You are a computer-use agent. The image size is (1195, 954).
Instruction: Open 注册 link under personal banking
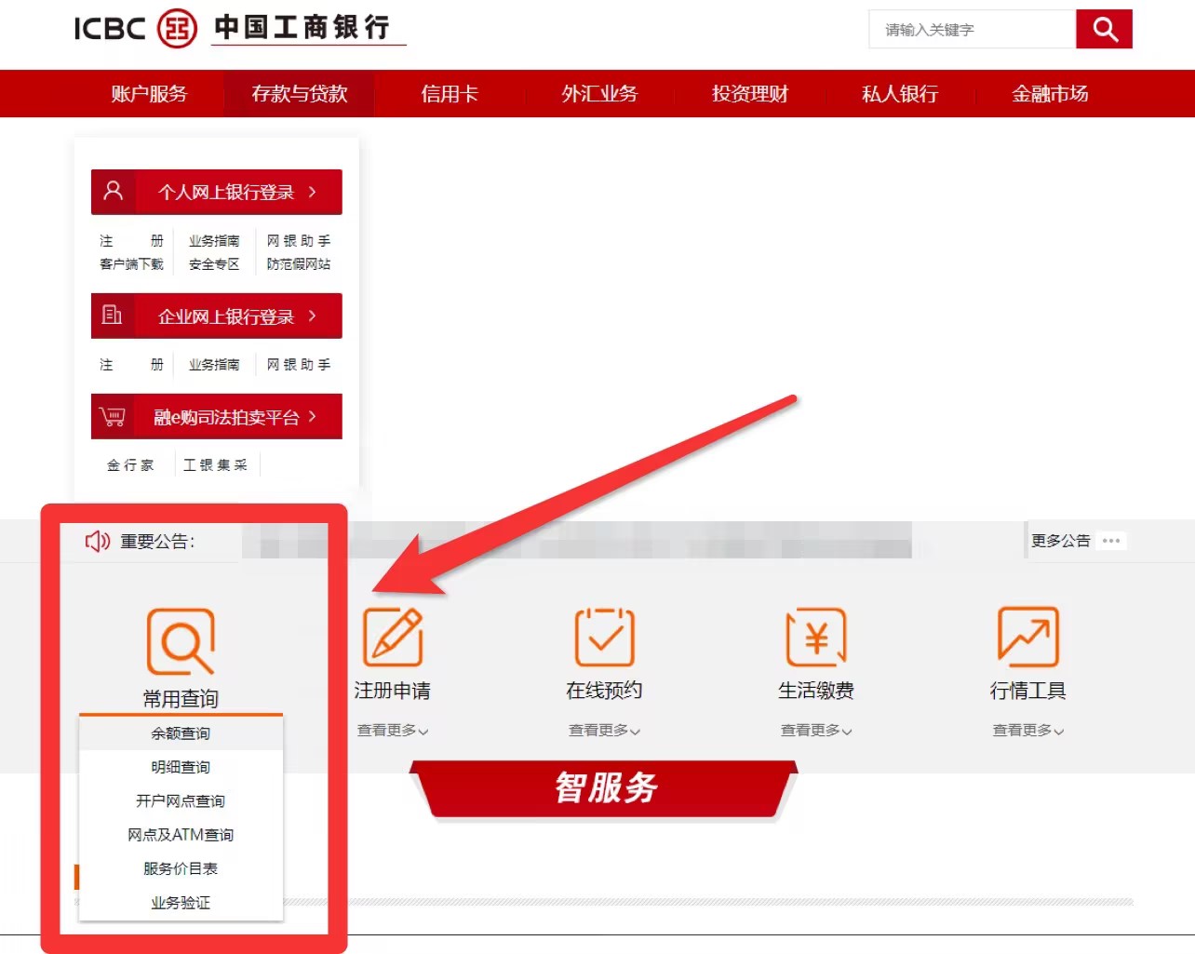[131, 240]
